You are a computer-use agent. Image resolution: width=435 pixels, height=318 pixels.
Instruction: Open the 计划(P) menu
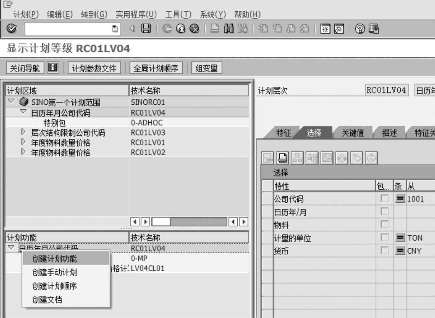[x=26, y=15]
